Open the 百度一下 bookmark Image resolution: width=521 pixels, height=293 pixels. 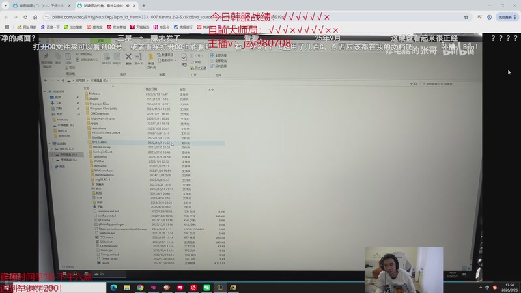50,27
